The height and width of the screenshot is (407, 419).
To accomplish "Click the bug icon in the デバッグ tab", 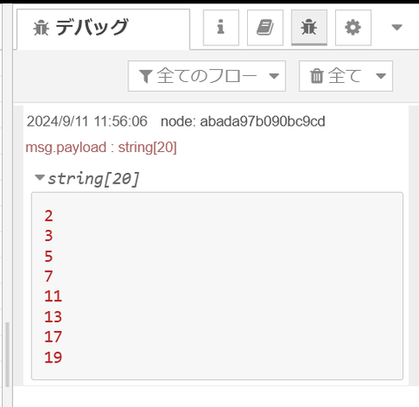I will pos(41,28).
